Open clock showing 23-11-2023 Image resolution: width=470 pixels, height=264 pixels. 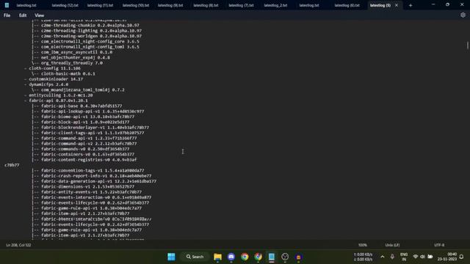447,257
